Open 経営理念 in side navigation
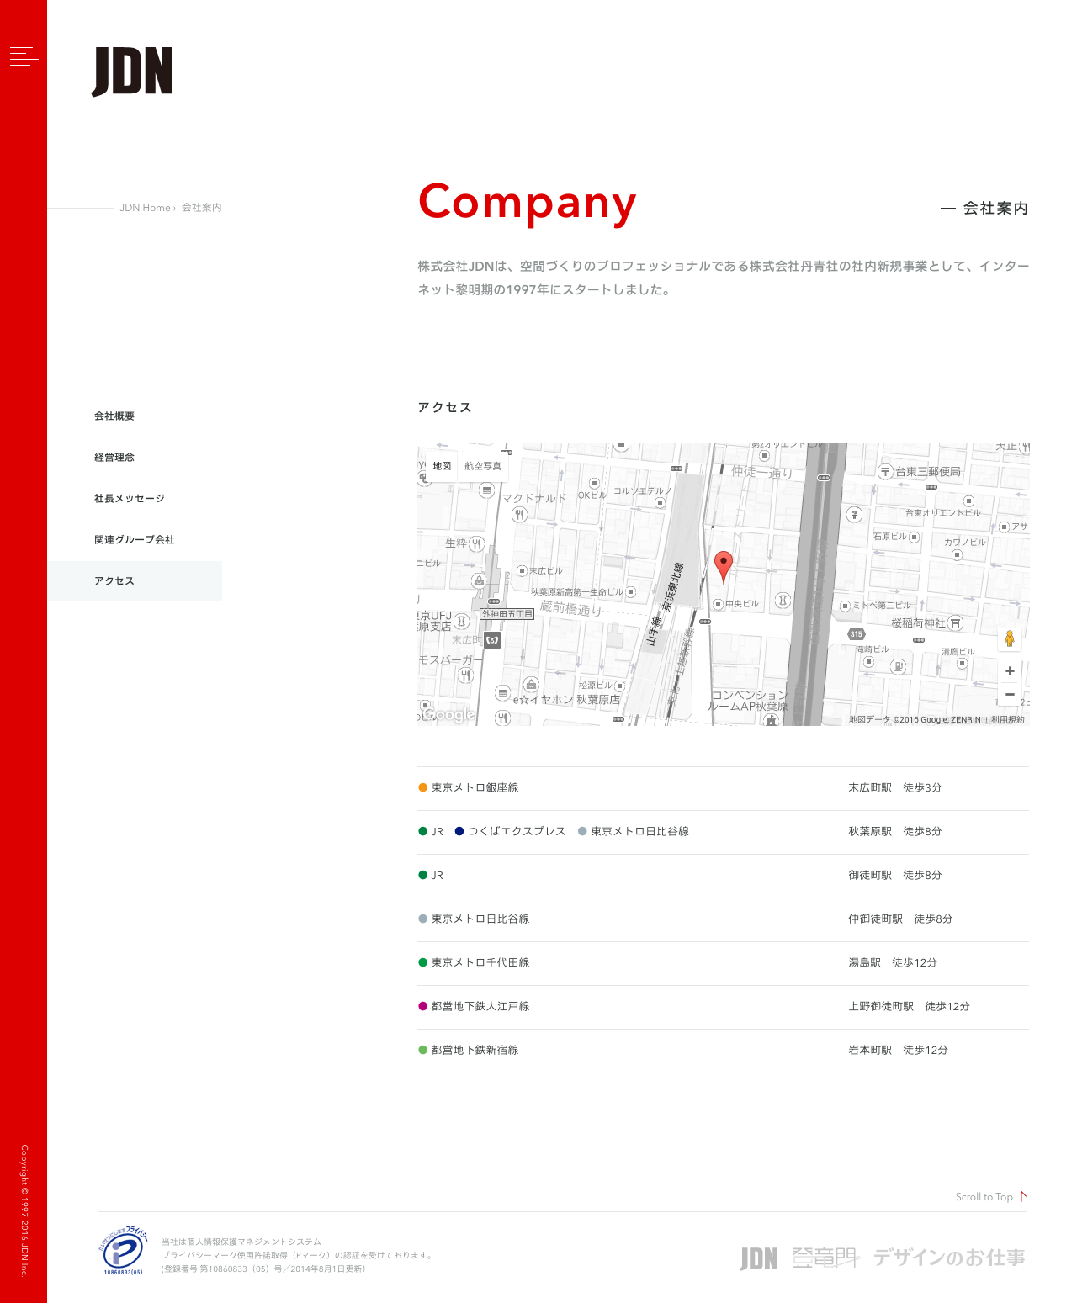Screen dimensions: 1077x1303 [x=114, y=458]
